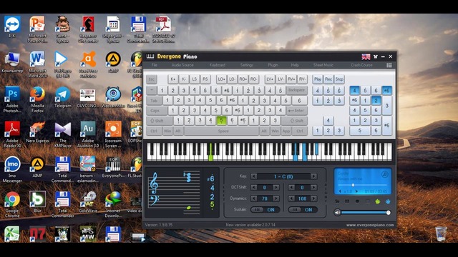This screenshot has height=257, width=458.
Task: Increase right-hand Dynamics from 100
Action: (313, 198)
